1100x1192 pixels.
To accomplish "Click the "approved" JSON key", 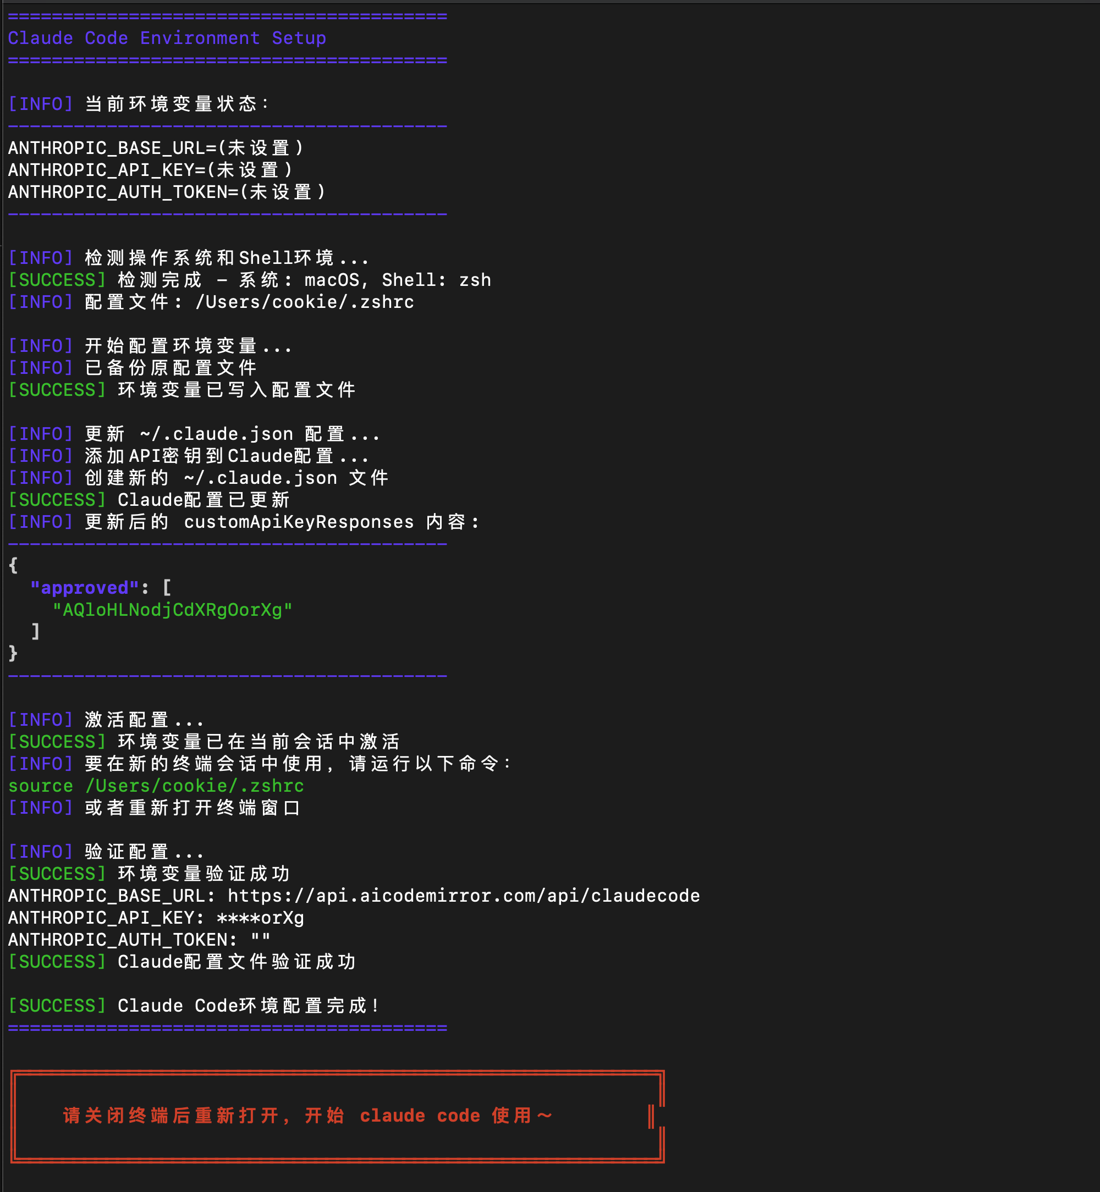I will [84, 588].
